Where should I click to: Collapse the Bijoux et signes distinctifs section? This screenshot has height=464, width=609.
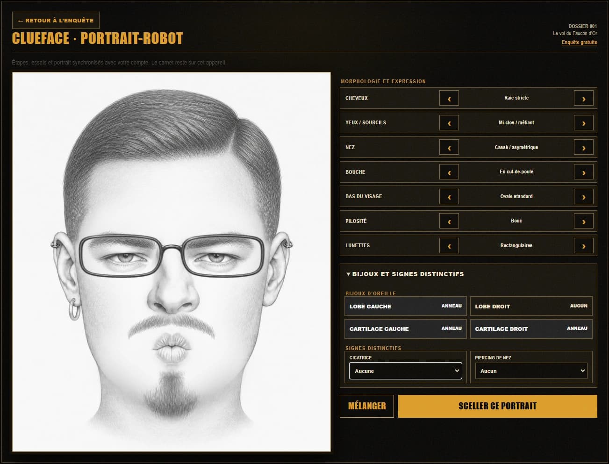click(405, 274)
